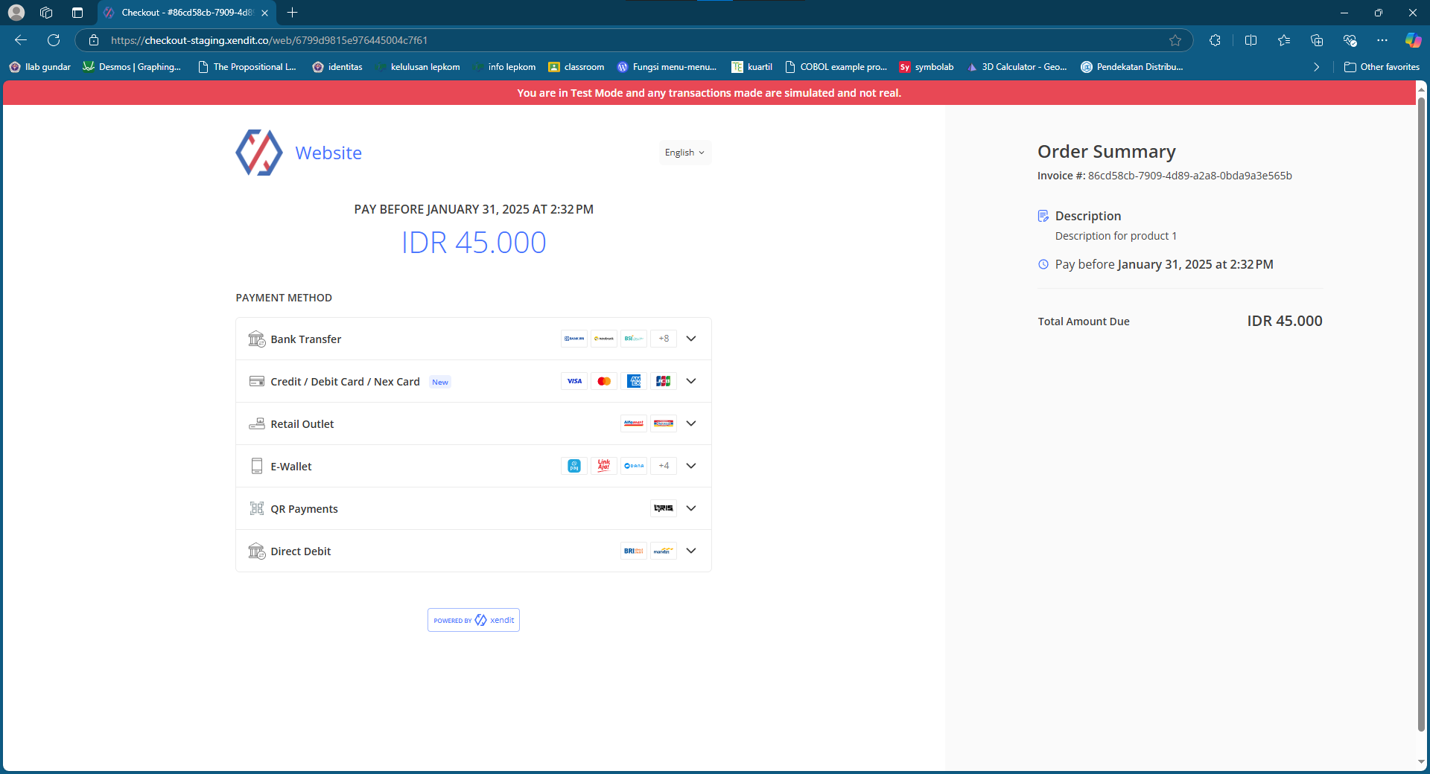Viewport: 1430px width, 774px height.
Task: Click the QRIS logo icon
Action: [x=664, y=508]
